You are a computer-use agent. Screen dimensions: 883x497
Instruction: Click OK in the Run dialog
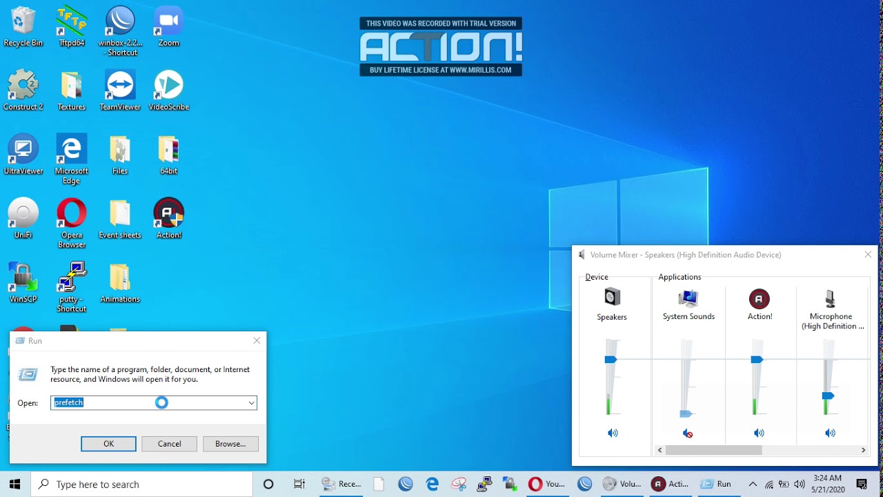(x=108, y=444)
